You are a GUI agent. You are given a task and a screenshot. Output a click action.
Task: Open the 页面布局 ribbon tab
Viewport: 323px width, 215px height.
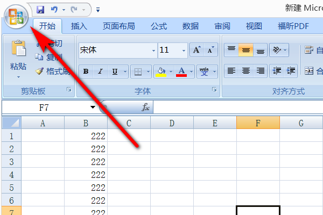119,26
